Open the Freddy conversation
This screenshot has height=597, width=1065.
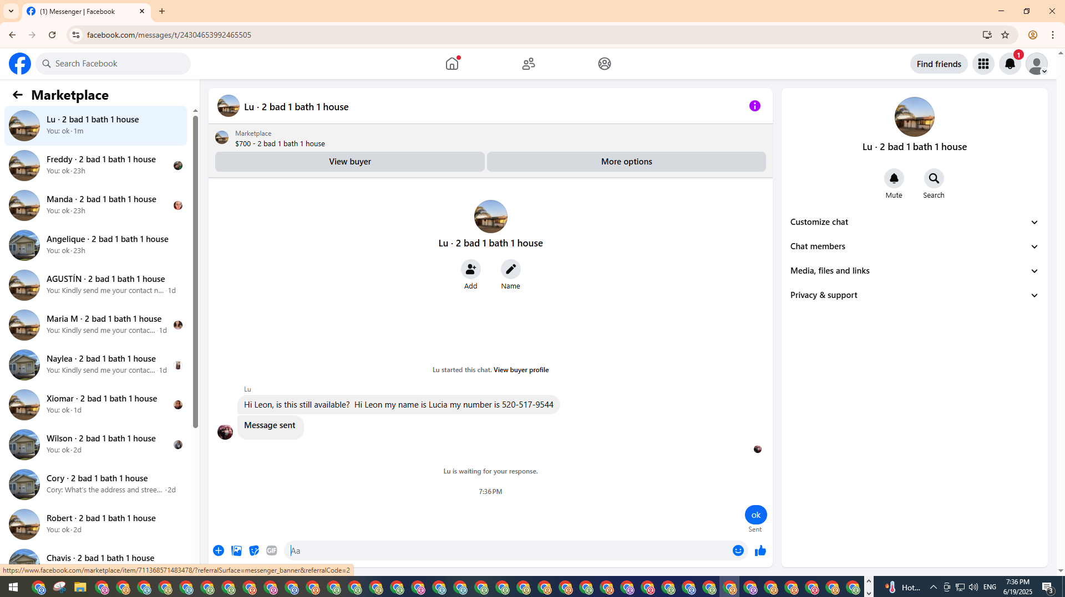(x=96, y=165)
